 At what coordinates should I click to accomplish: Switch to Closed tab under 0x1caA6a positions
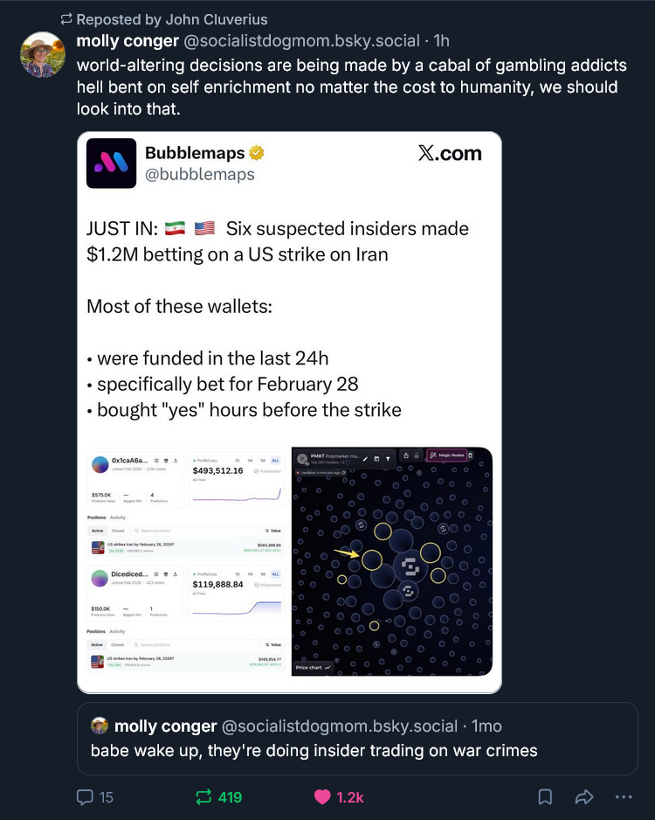coord(118,531)
